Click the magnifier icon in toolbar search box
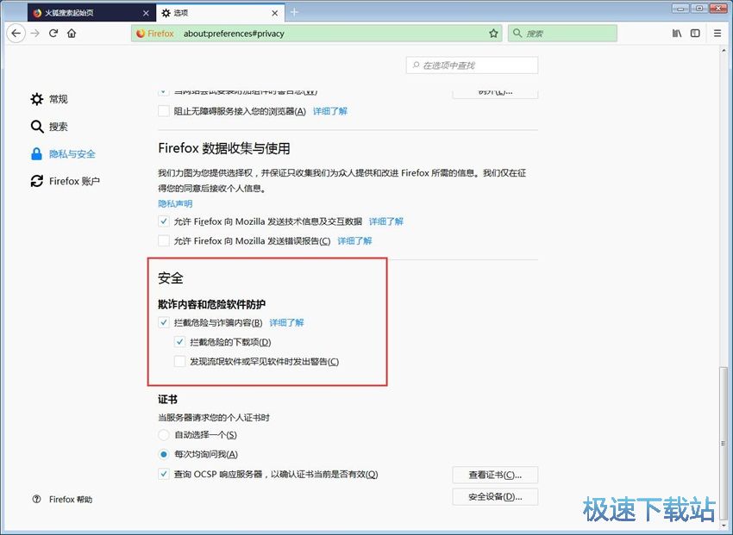 tap(517, 33)
